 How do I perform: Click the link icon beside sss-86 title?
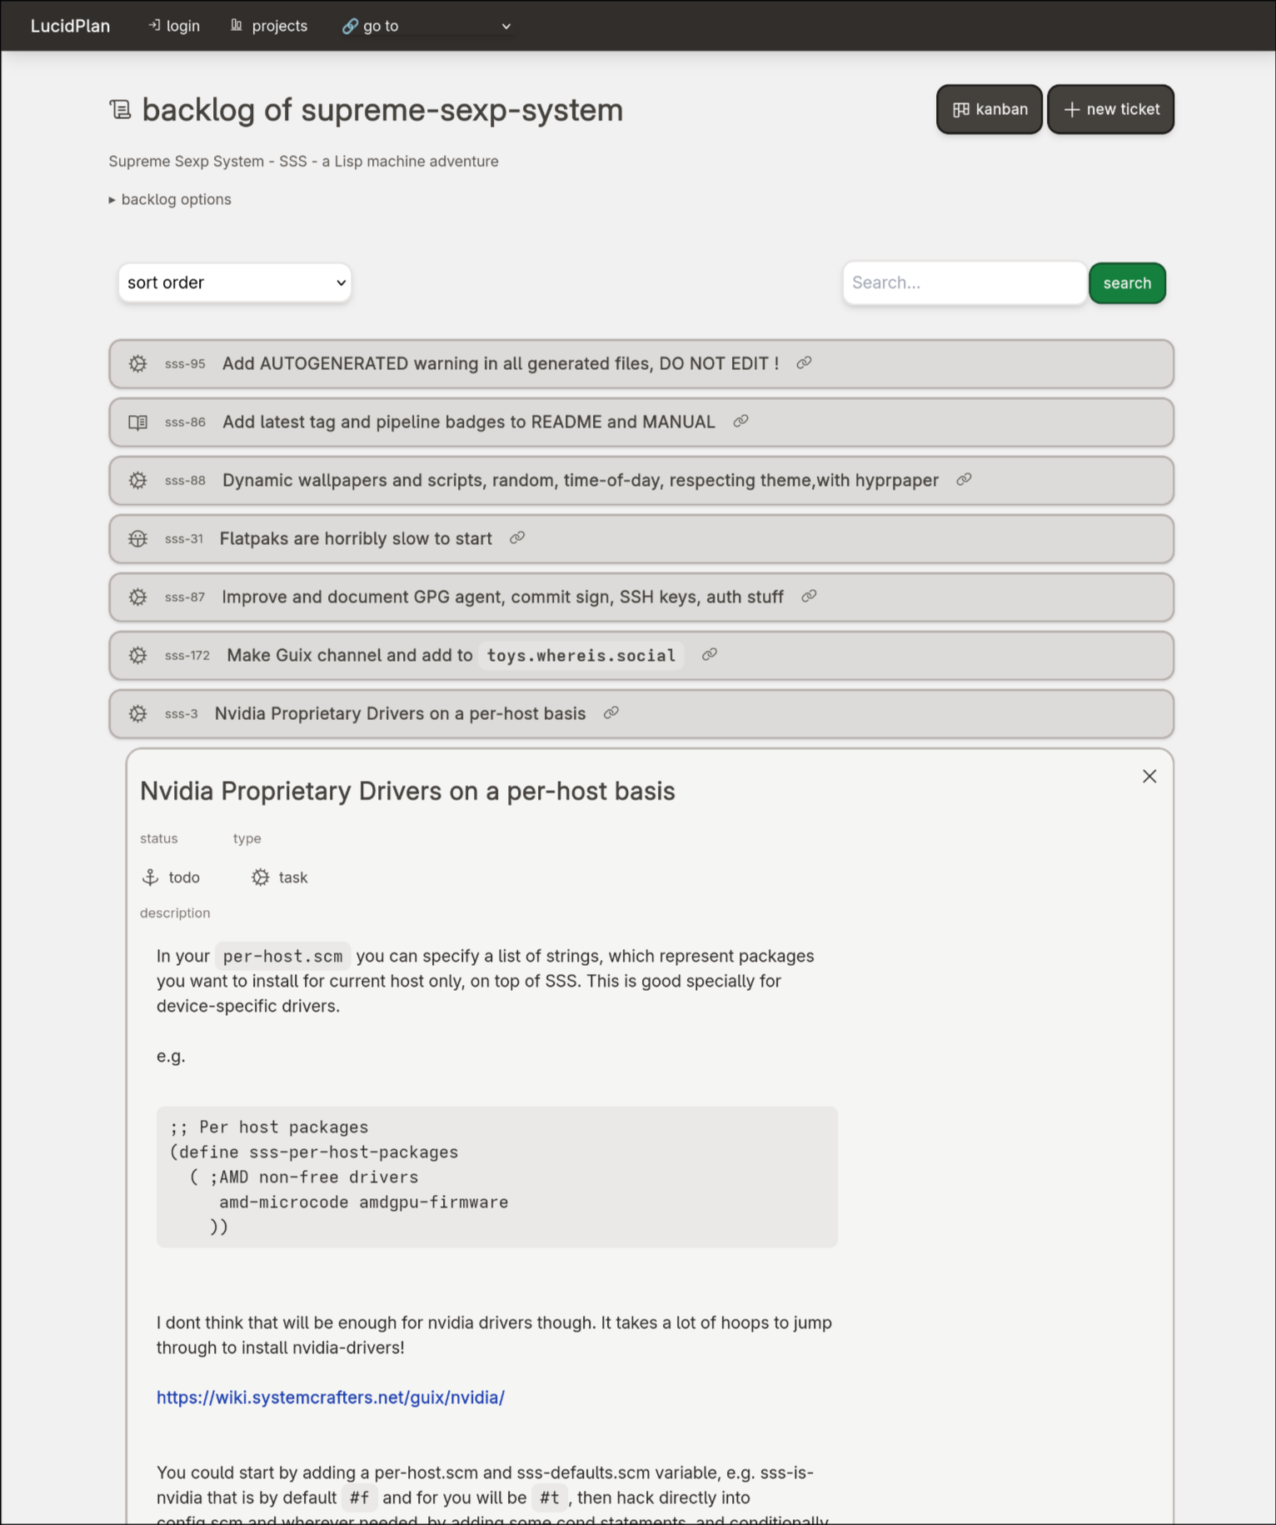coord(740,422)
